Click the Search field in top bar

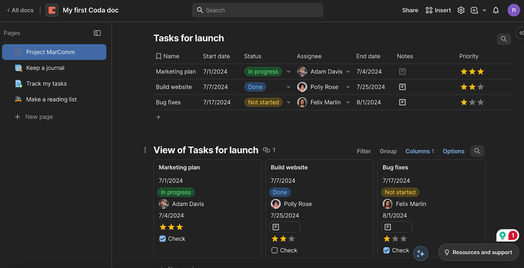coord(257,10)
